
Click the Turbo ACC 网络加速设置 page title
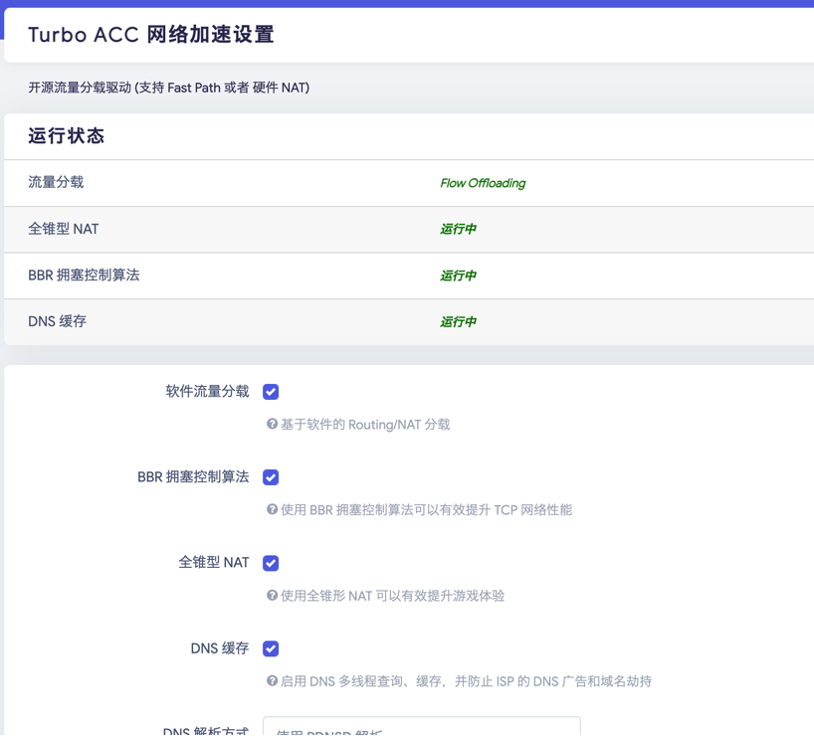(150, 35)
